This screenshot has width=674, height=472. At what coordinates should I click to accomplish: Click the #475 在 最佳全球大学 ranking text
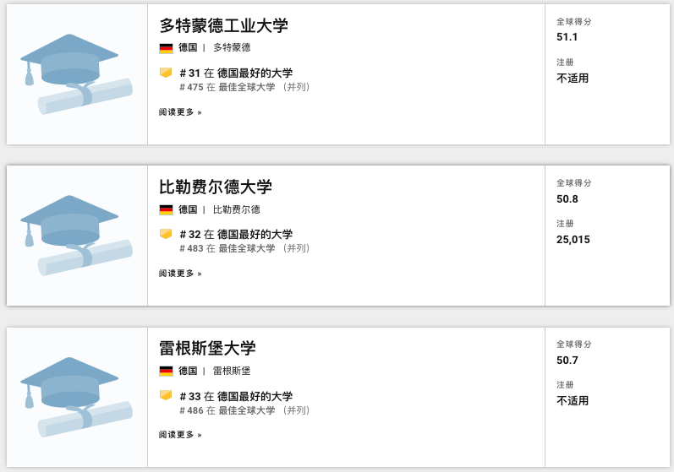(227, 87)
